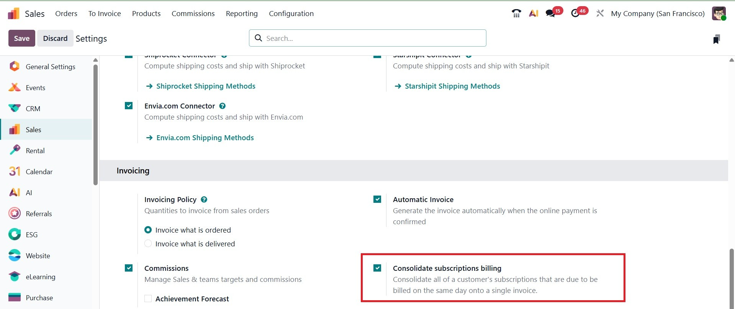735x309 pixels.
Task: Click the Save button
Action: (x=22, y=38)
